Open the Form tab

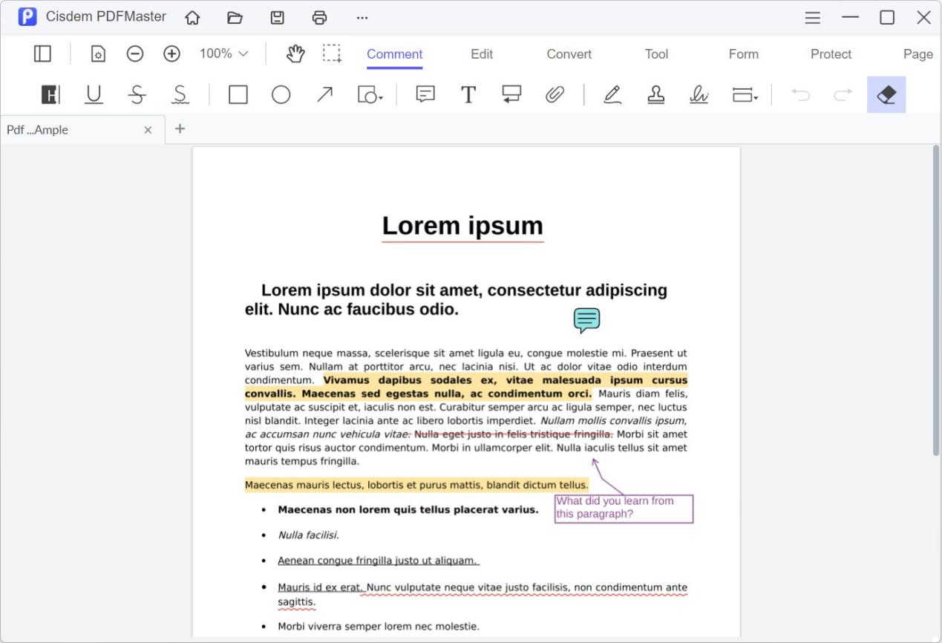pos(744,54)
